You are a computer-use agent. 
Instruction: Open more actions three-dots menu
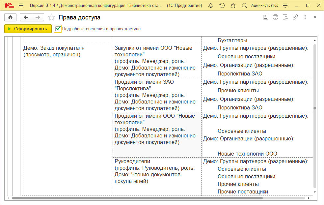pos(305,17)
